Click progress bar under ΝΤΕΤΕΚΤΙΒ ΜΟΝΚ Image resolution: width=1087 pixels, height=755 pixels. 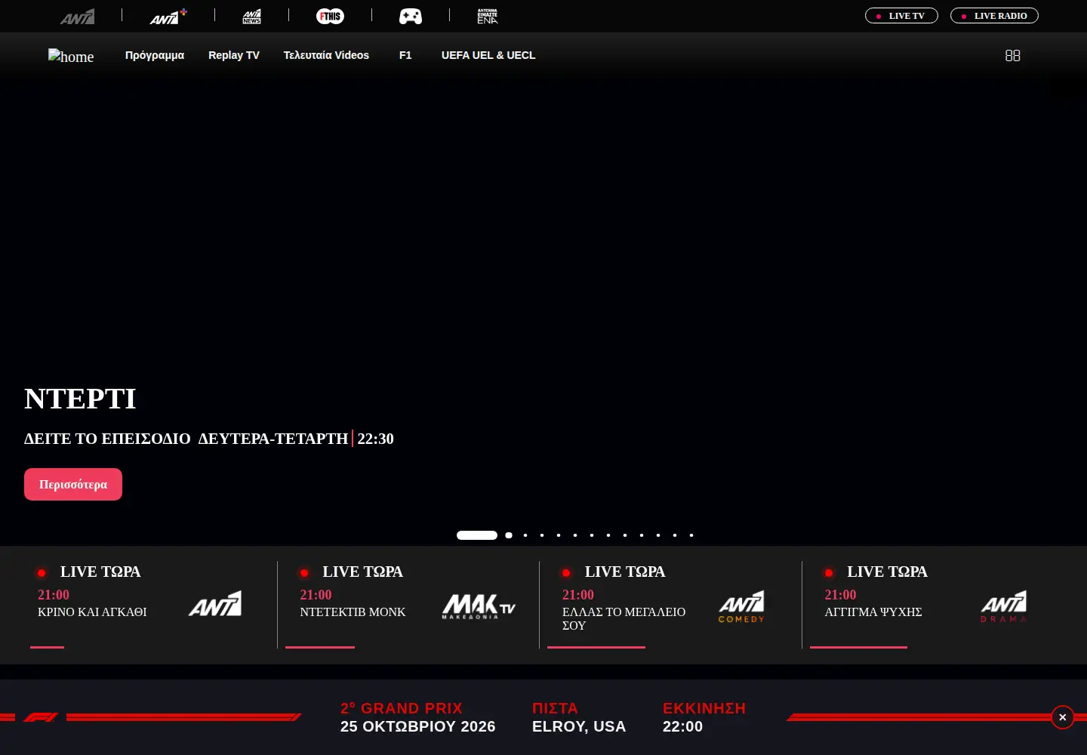[x=320, y=647]
